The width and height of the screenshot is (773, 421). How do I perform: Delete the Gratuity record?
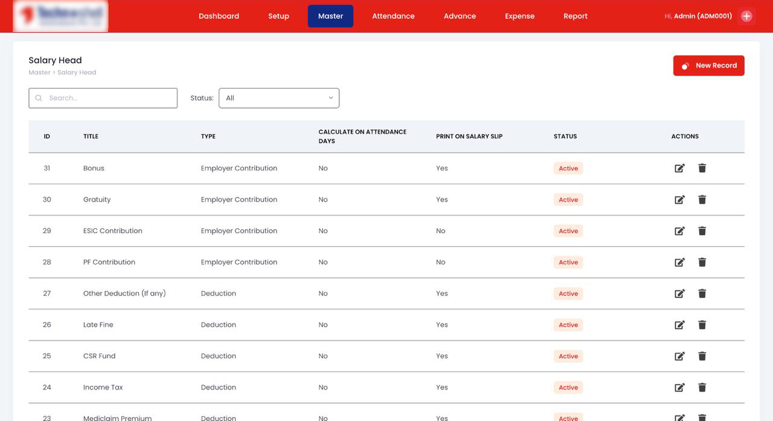(x=702, y=200)
